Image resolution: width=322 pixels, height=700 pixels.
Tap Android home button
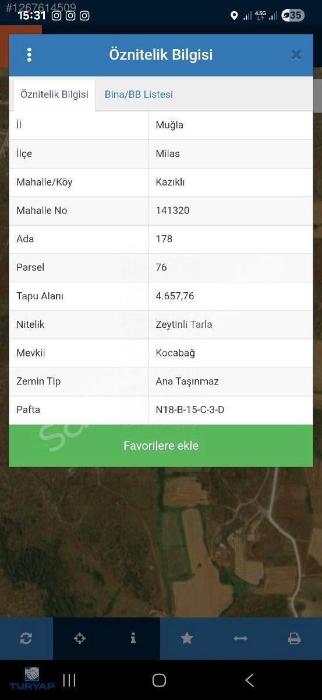click(159, 680)
